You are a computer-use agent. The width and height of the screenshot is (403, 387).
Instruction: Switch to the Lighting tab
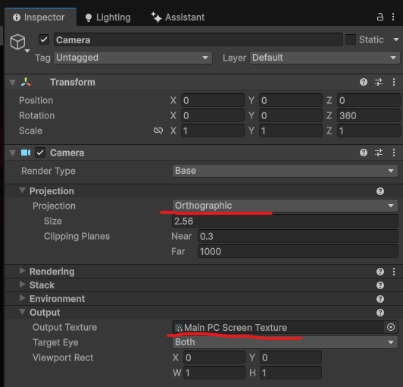tap(108, 17)
